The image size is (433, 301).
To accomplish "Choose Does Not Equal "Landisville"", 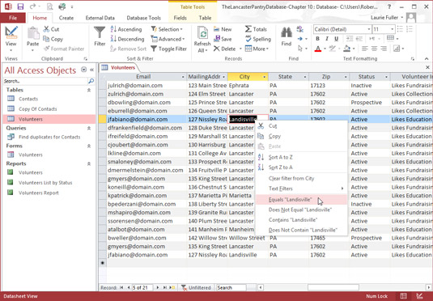I will pyautogui.click(x=301, y=210).
